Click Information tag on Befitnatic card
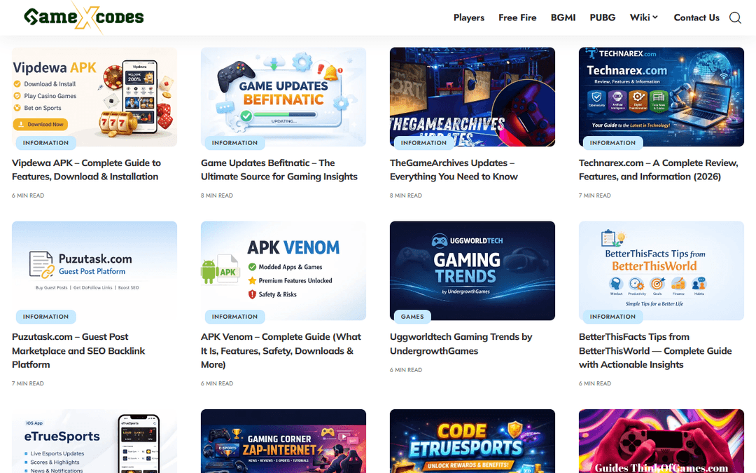756x473 pixels. pos(234,143)
